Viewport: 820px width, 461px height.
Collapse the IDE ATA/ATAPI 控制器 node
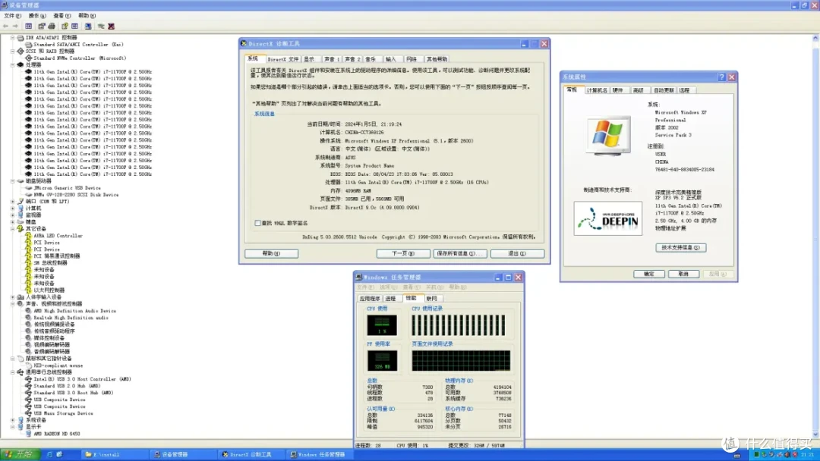13,38
